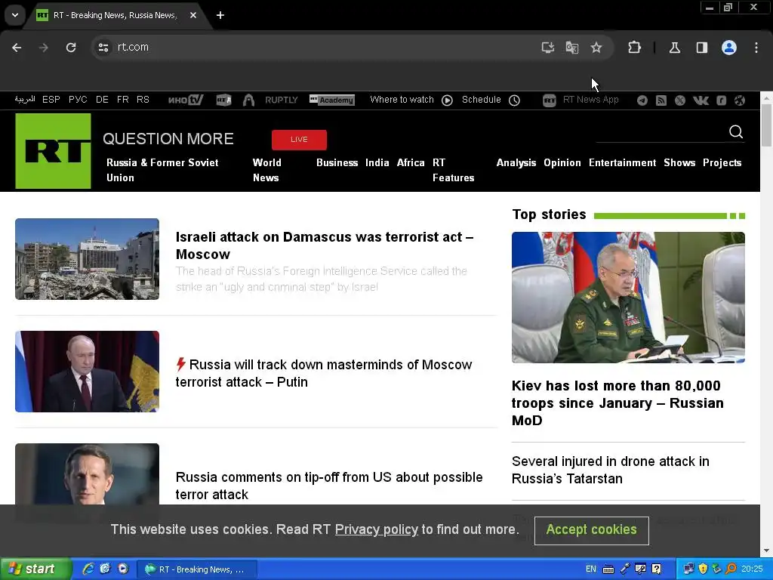Open the translate page icon
The width and height of the screenshot is (773, 580).
click(x=572, y=48)
